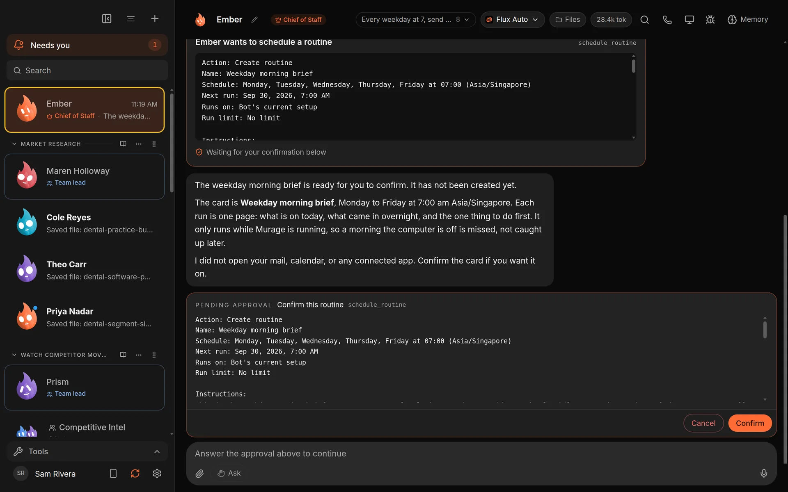Click the sync refresh icon near Sam Rivera
This screenshot has height=492, width=788.
click(x=135, y=474)
